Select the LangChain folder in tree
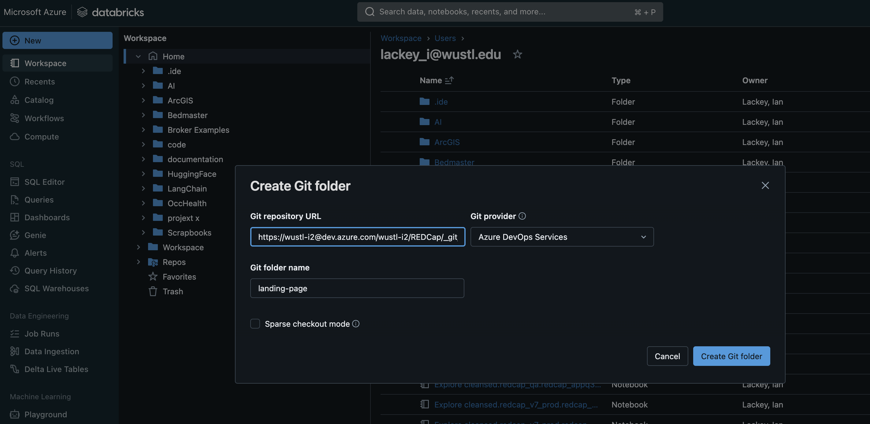 (x=187, y=188)
